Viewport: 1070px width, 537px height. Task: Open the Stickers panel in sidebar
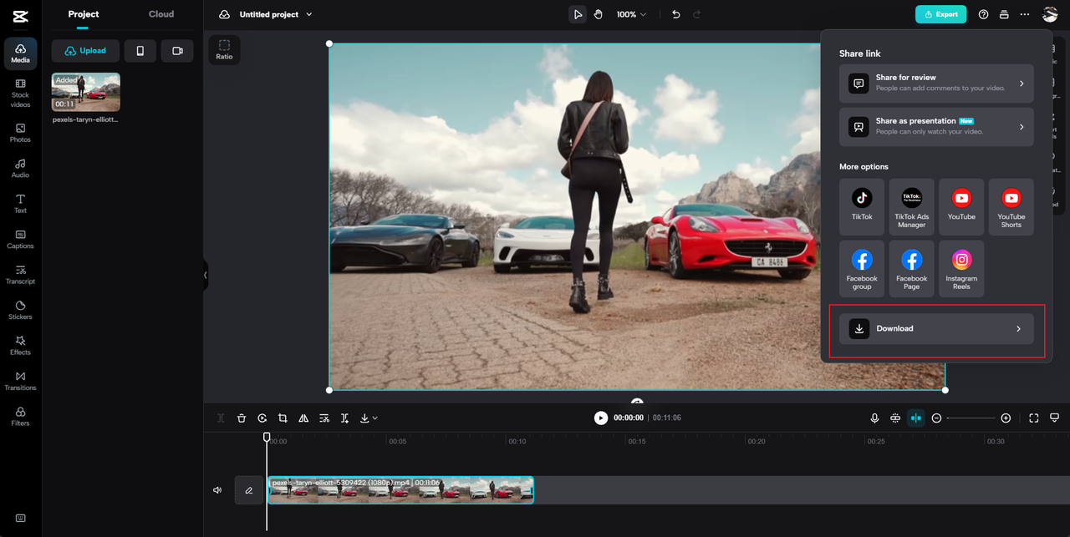tap(20, 310)
